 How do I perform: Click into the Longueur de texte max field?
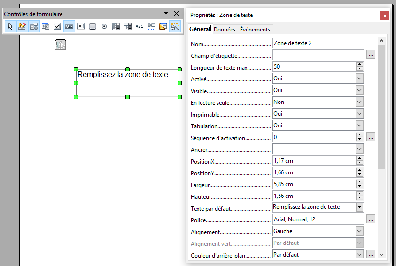tap(314, 67)
